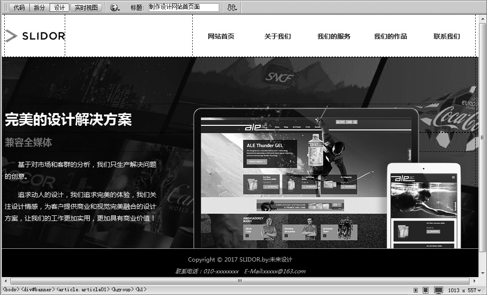
Task: Select the <div#banner> tag in tag selector
Action: [38, 290]
